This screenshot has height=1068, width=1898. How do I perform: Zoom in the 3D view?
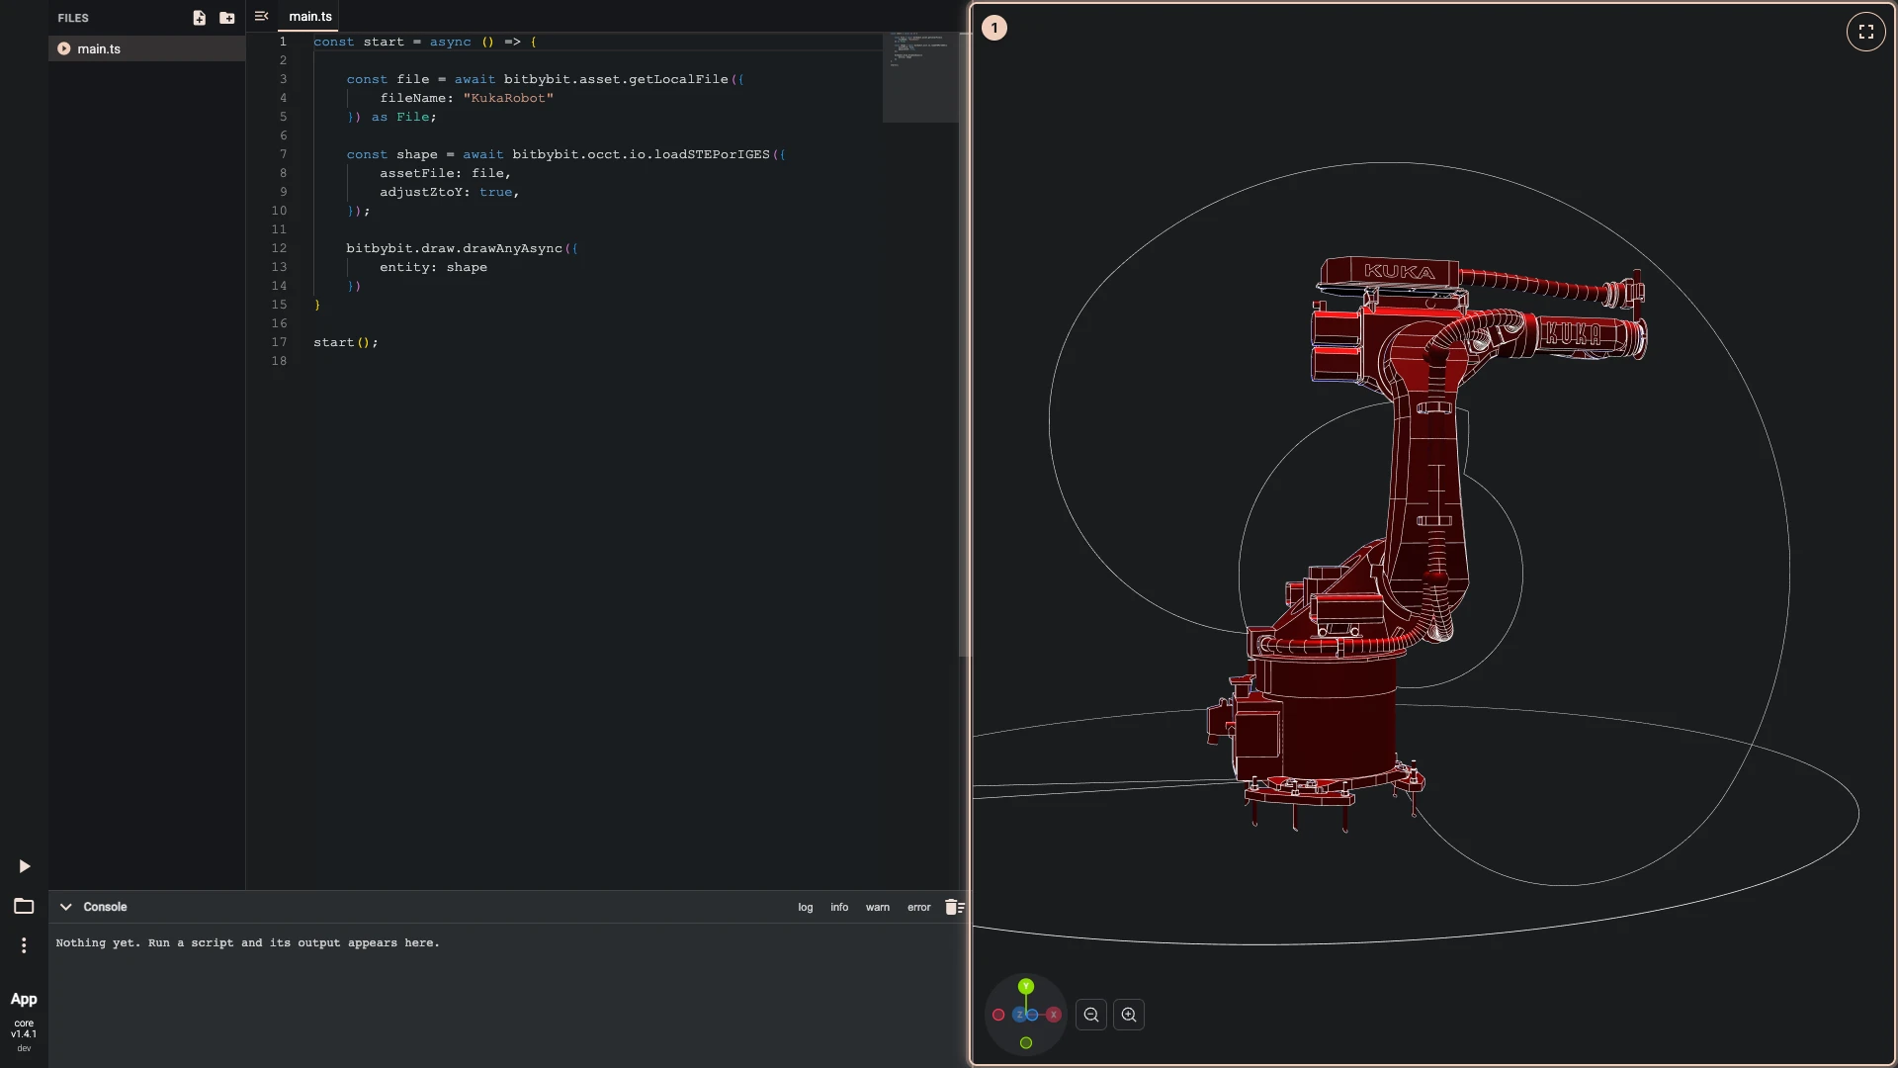click(1129, 1015)
